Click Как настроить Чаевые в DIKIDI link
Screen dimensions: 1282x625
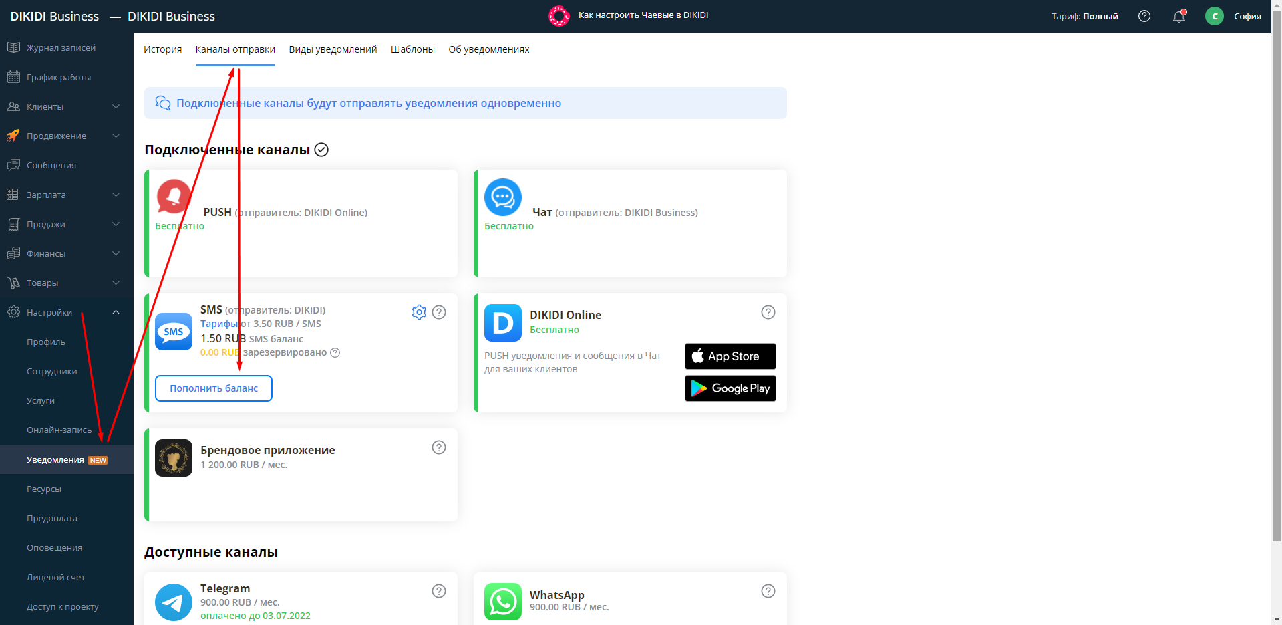(x=643, y=15)
